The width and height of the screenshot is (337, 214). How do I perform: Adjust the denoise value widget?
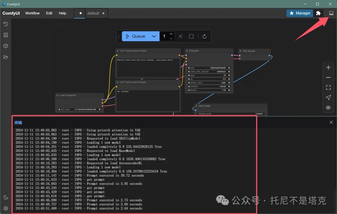pyautogui.click(x=209, y=90)
